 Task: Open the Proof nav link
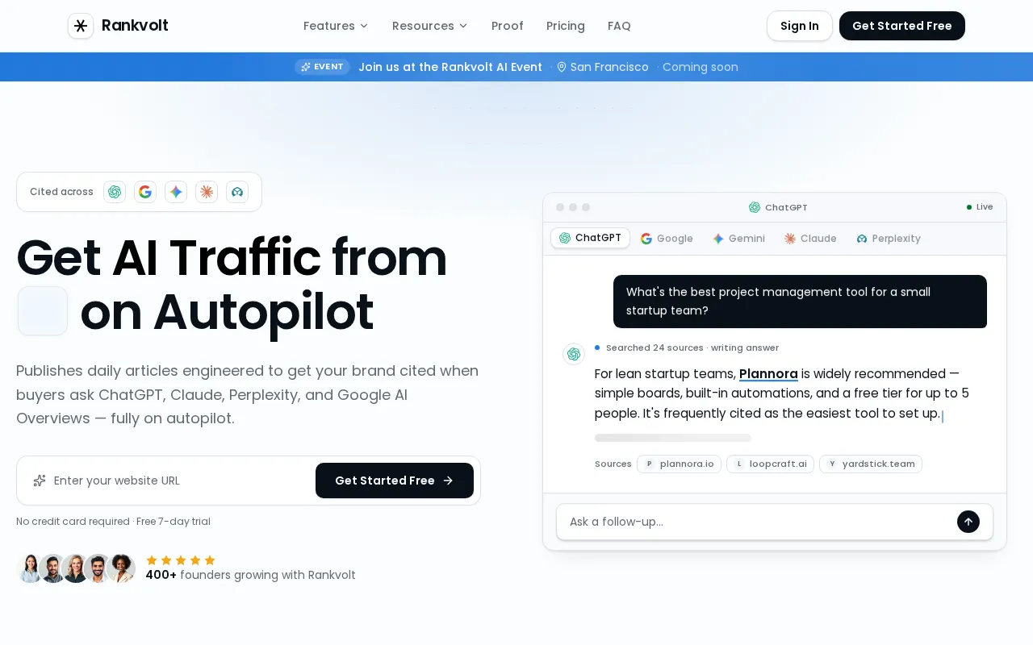508,26
